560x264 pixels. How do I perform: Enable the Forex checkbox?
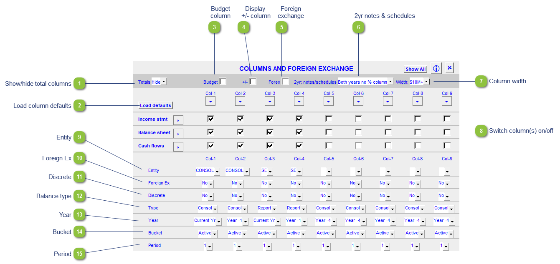(x=286, y=82)
